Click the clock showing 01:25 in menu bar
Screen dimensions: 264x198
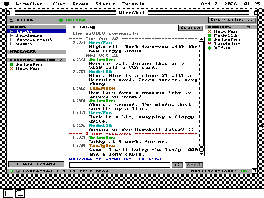(x=252, y=4)
